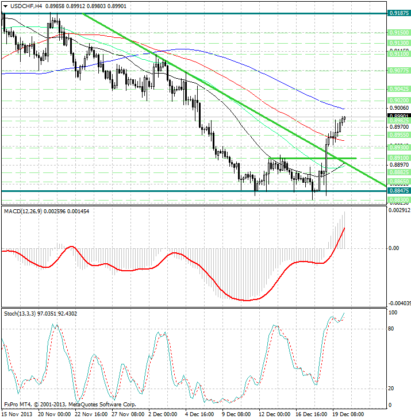Select the 15 Nov 2013 date marker
This screenshot has height=419, width=411.
tap(17, 413)
